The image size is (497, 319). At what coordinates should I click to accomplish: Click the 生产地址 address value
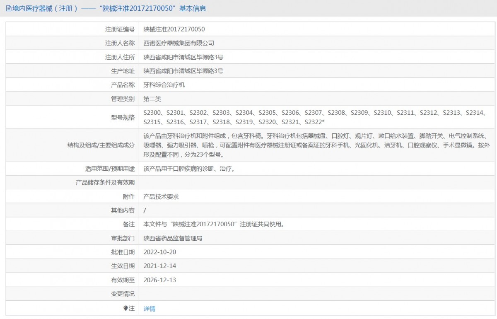(183, 71)
